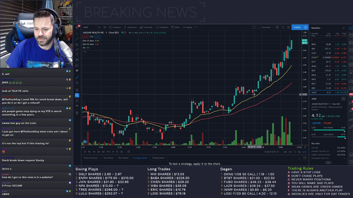Toggle lock all drawing tools
The width and height of the screenshot is (353, 198).
77,101
